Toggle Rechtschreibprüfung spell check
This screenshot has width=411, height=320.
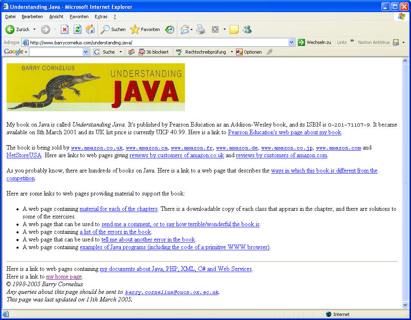201,52
